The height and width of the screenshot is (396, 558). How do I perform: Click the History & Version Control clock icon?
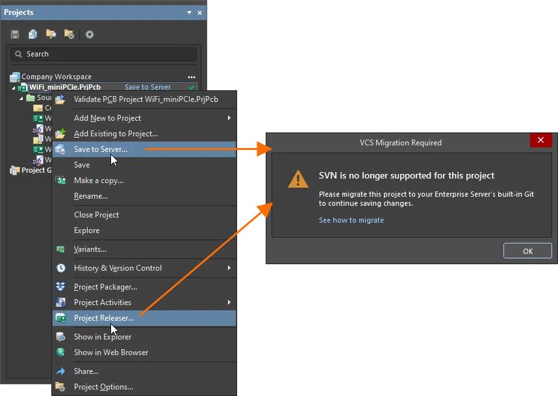(x=60, y=268)
